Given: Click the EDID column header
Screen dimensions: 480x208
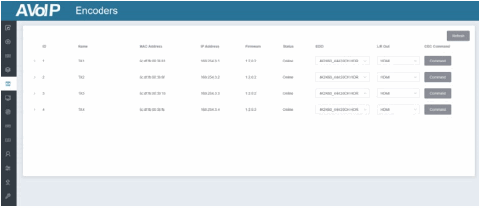Looking at the screenshot, I should click(x=320, y=46).
